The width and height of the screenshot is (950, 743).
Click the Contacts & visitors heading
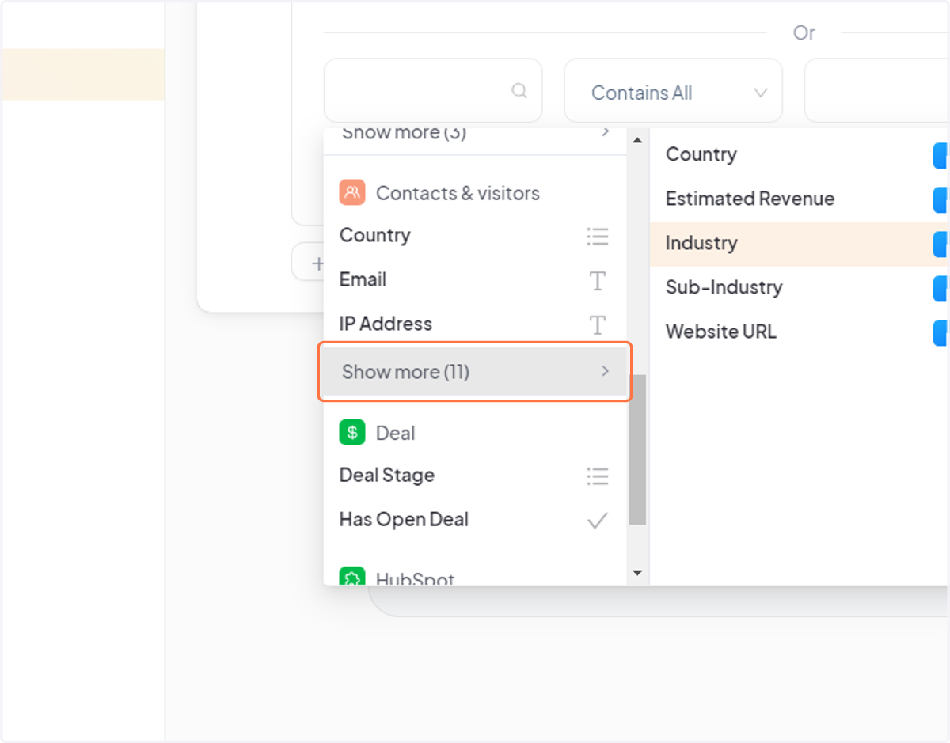pos(458,193)
